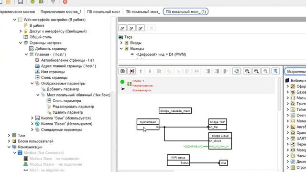Click the second link icon above Tags
Image resolution: width=306 pixels, height=172 pixels.
(131, 28)
